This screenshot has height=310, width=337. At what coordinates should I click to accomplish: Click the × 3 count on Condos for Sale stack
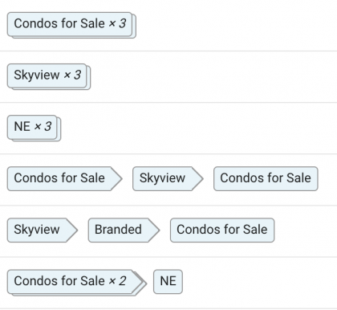click(x=117, y=23)
